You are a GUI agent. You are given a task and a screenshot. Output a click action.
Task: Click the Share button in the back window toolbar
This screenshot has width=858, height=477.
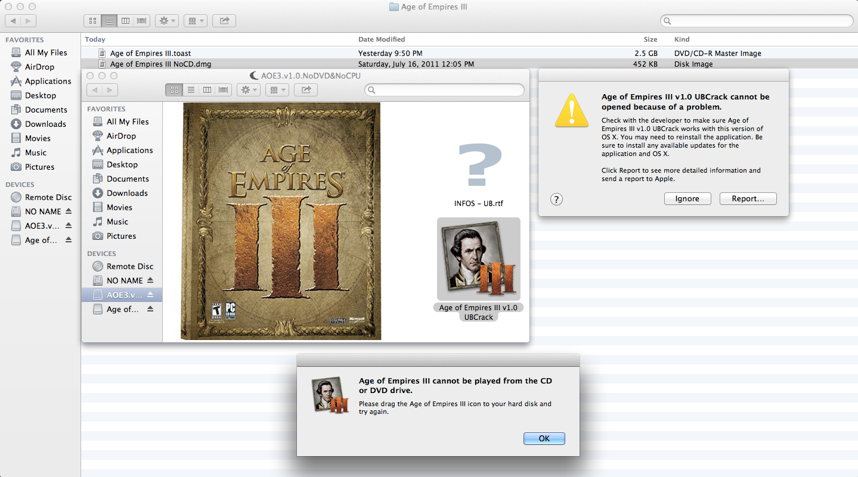click(x=224, y=21)
